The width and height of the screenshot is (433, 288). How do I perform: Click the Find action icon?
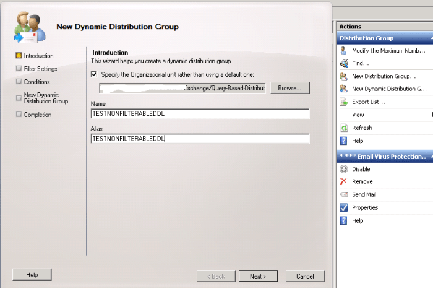click(x=344, y=63)
